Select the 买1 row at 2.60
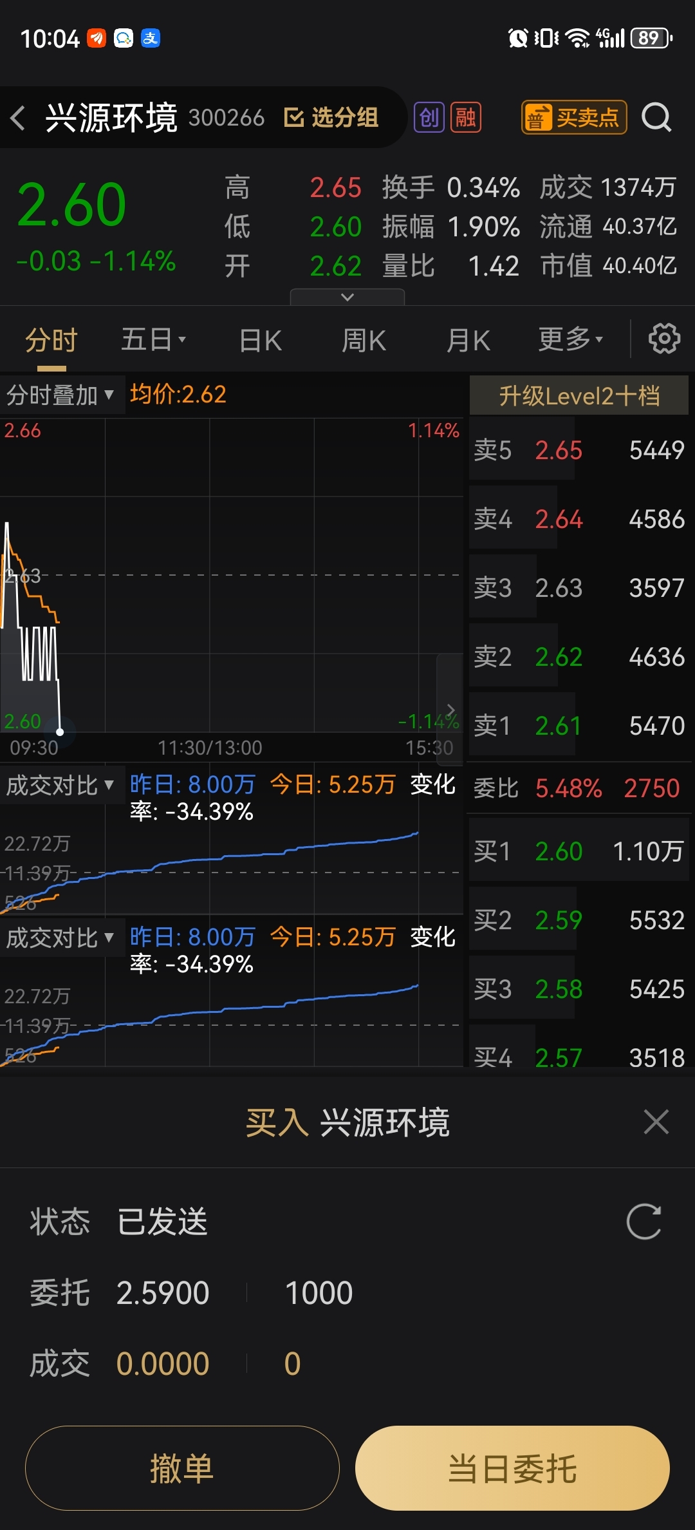This screenshot has height=1530, width=695. click(579, 851)
